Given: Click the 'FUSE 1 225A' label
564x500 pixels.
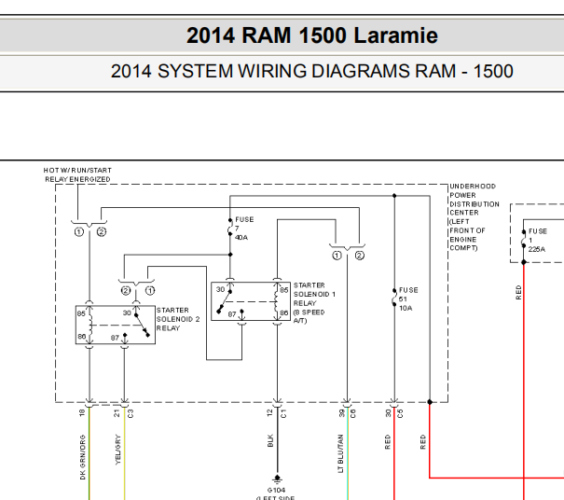Looking at the screenshot, I should pos(537,240).
